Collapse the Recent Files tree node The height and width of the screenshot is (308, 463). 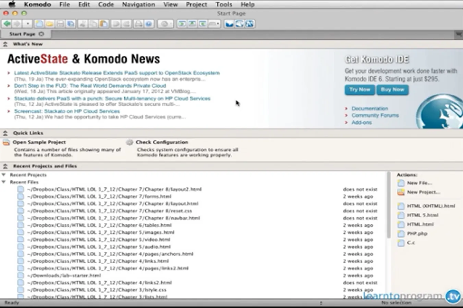4,182
